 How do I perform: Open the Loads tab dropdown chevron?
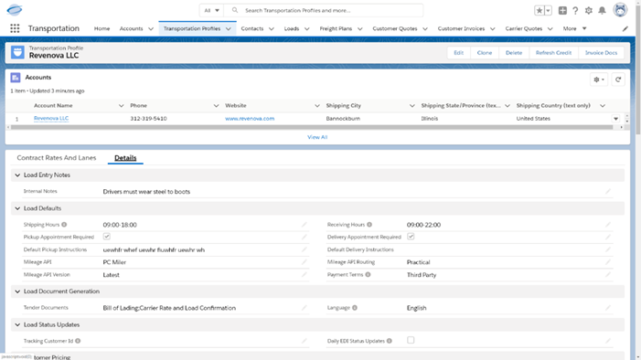point(306,28)
